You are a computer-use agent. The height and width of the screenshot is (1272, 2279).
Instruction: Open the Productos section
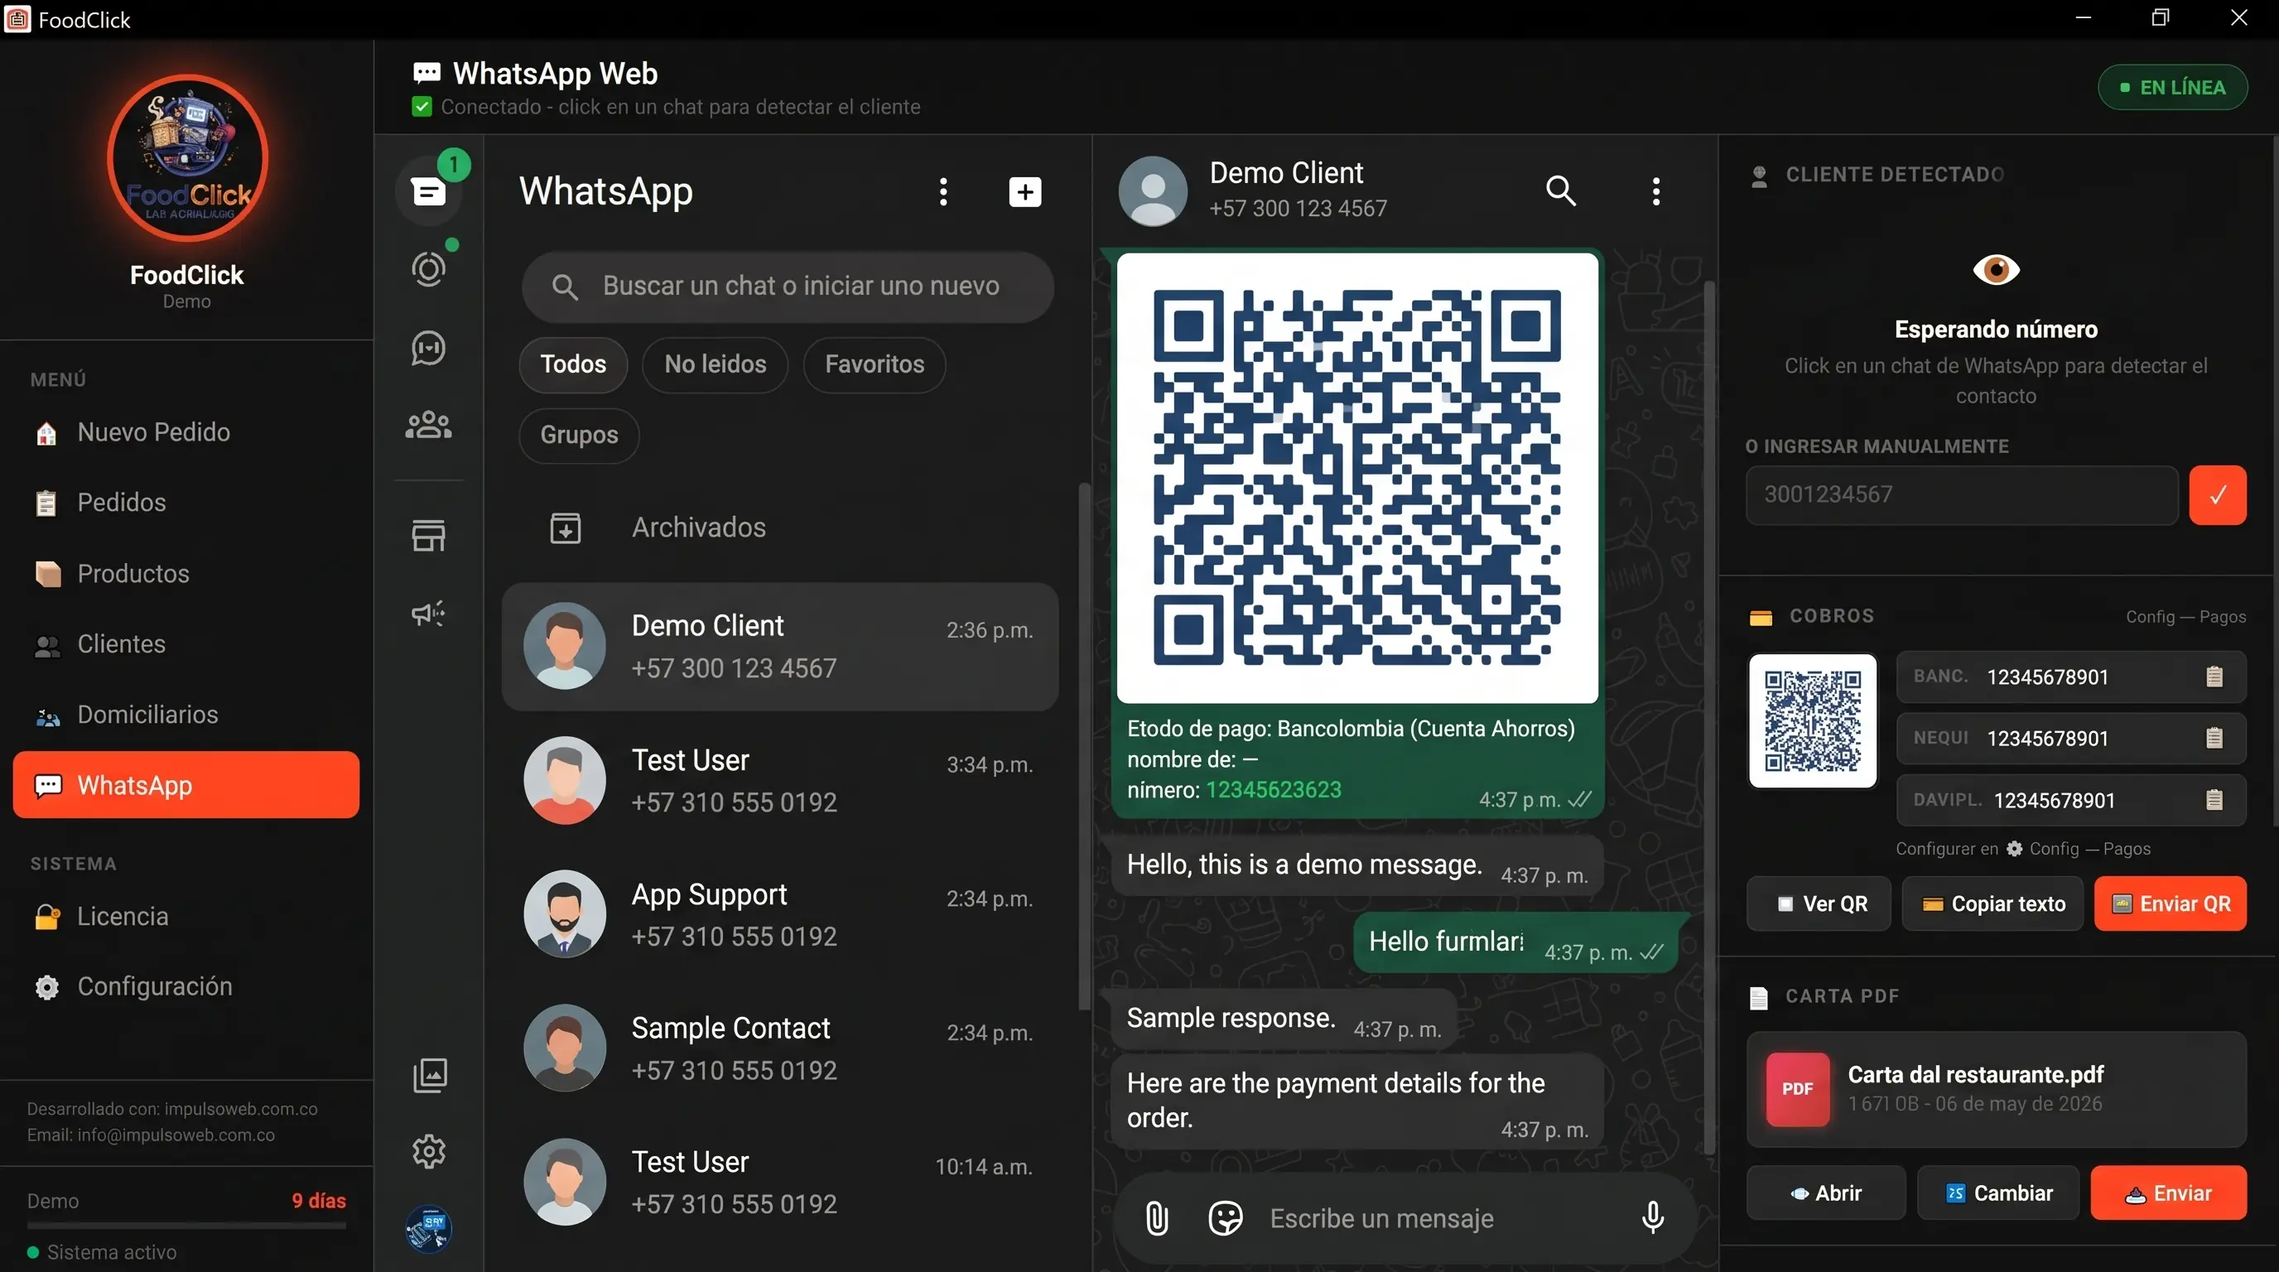[x=186, y=573]
